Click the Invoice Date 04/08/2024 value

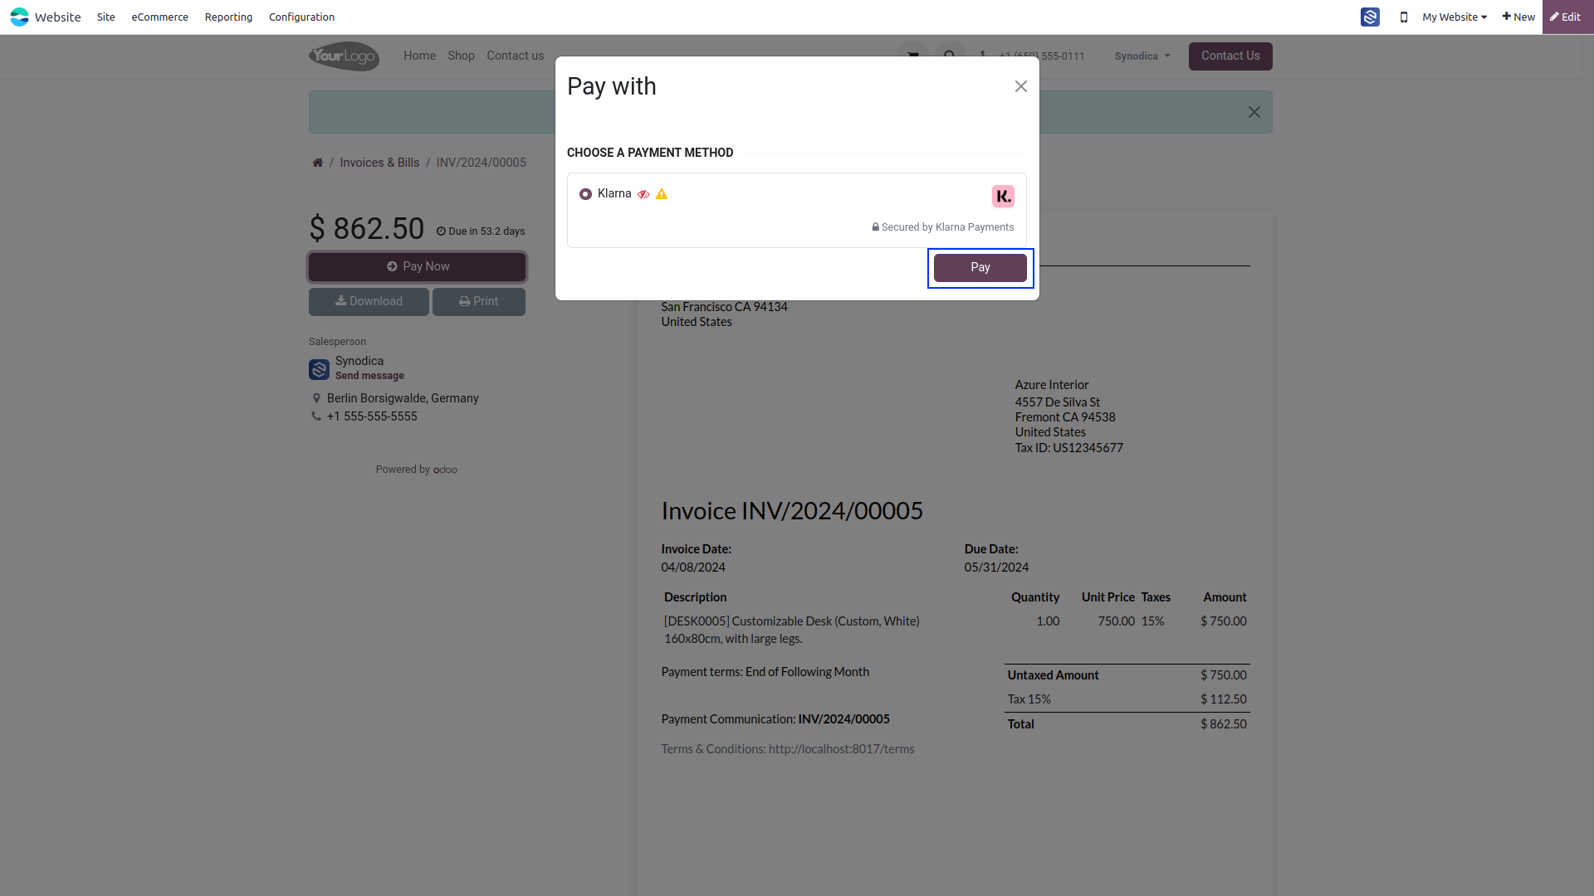point(693,567)
